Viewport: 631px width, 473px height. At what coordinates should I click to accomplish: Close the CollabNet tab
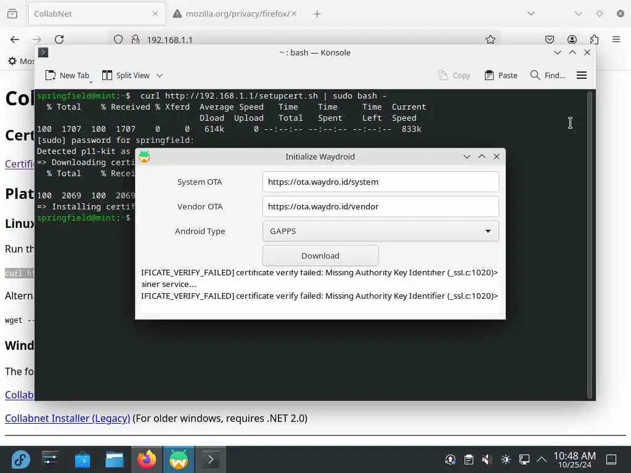pos(155,14)
